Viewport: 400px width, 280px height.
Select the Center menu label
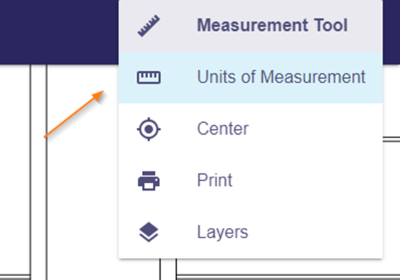[x=223, y=129]
